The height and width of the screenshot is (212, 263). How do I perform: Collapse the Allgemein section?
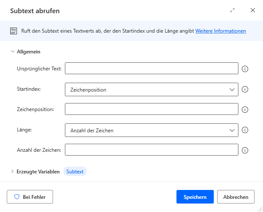pos(12,52)
